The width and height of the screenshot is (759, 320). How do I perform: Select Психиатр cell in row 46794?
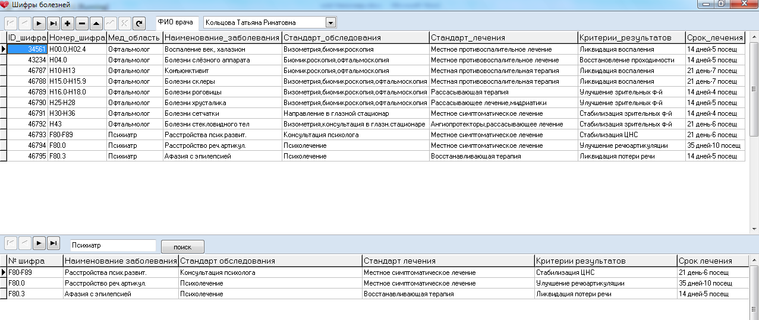pos(135,145)
